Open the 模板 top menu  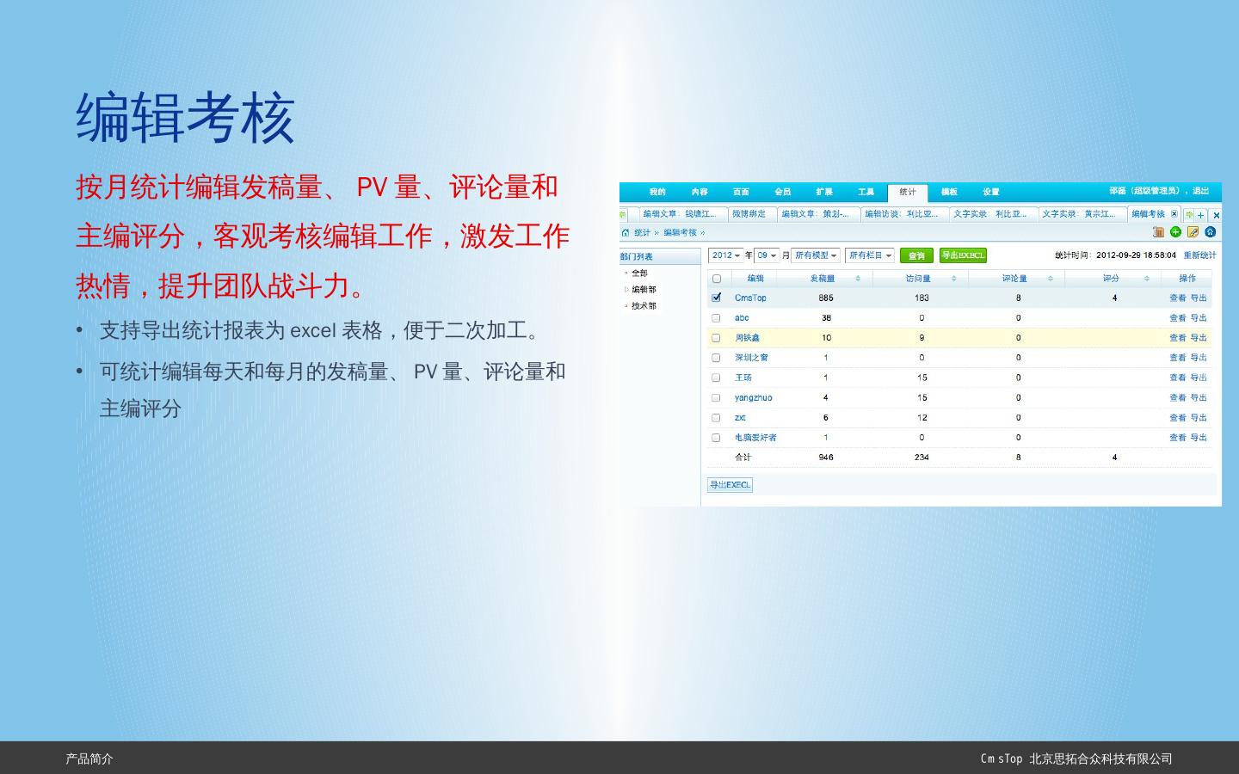[x=949, y=192]
